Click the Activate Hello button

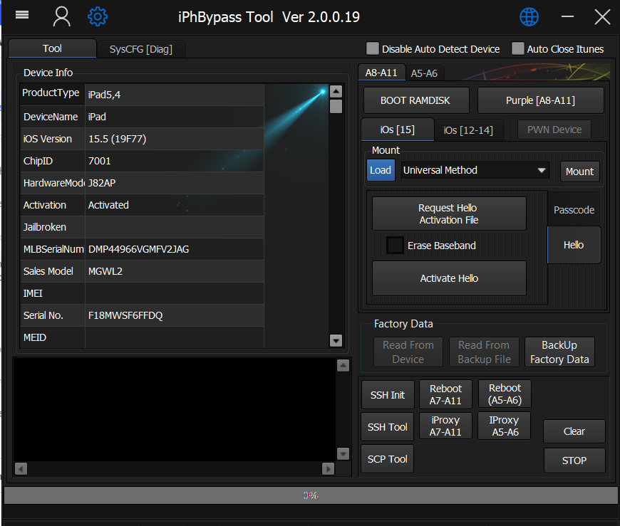coord(449,278)
